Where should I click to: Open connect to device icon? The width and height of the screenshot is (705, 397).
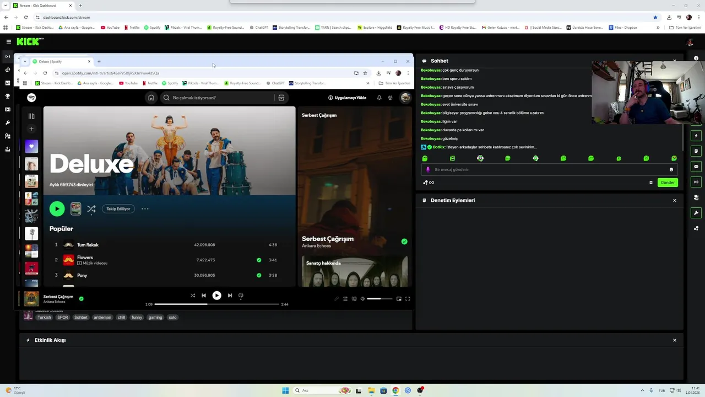354,299
